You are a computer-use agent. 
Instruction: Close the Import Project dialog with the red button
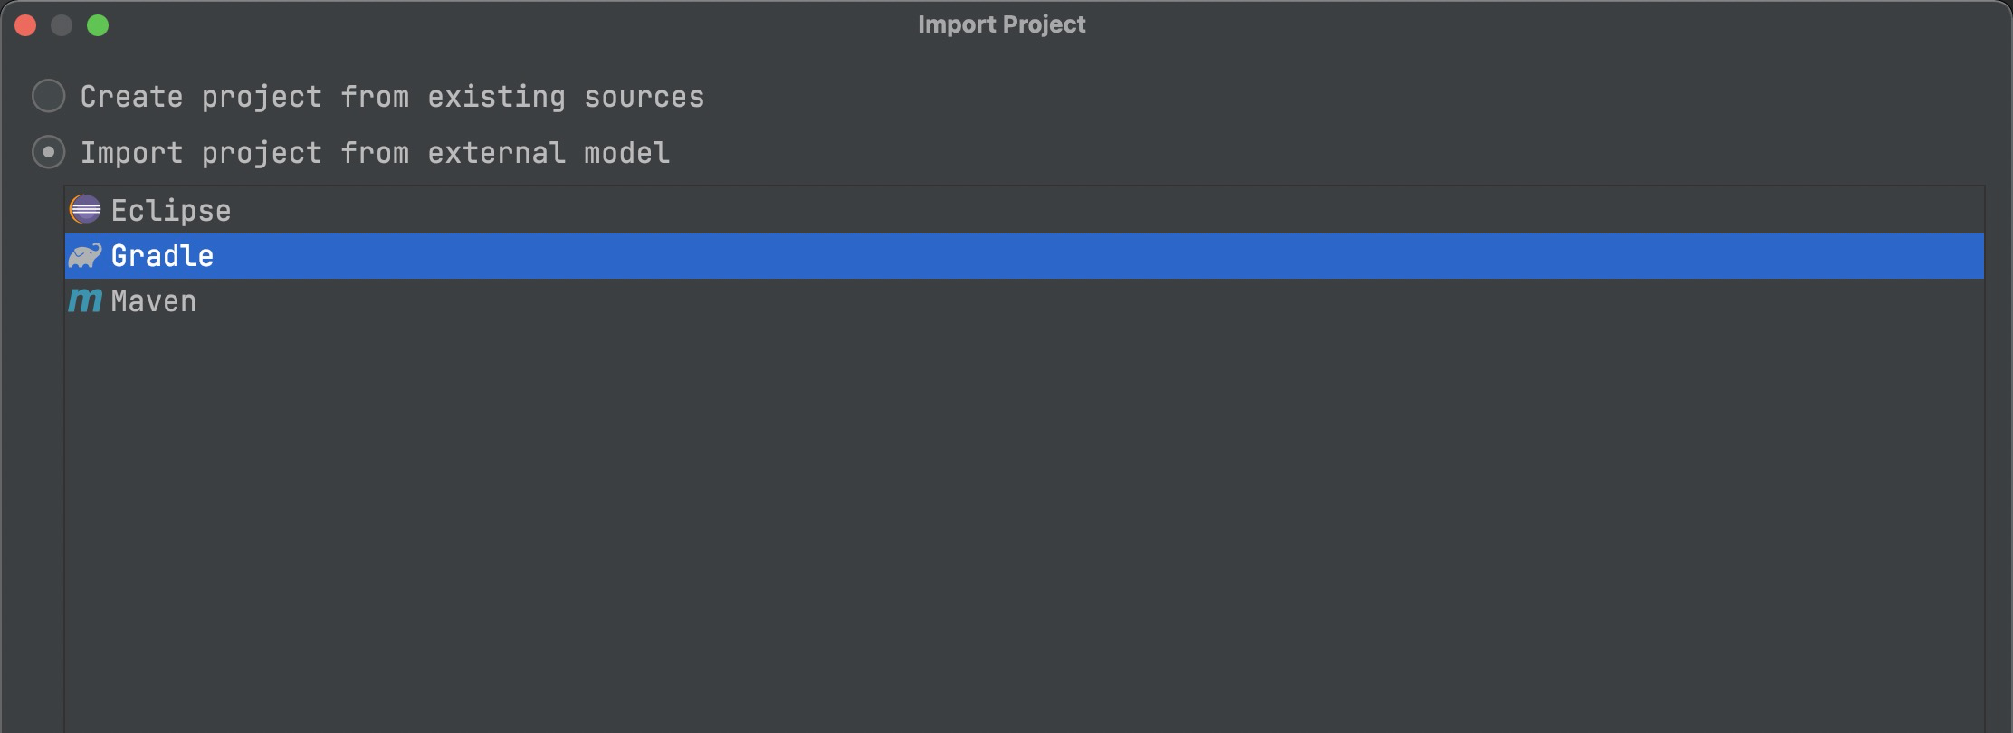pos(25,25)
